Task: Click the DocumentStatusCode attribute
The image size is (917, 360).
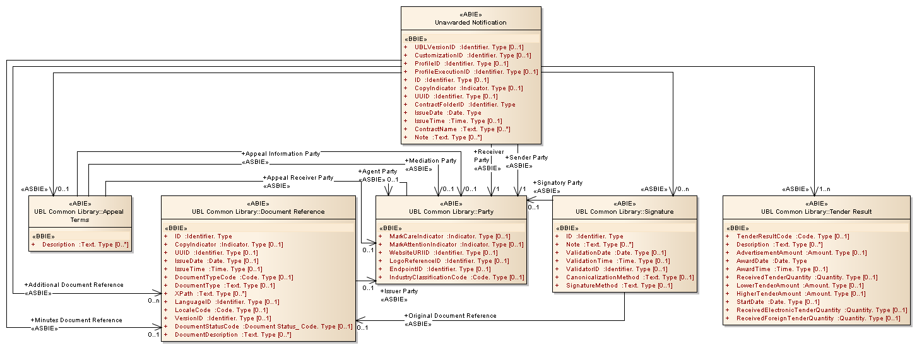Action: pyautogui.click(x=263, y=327)
